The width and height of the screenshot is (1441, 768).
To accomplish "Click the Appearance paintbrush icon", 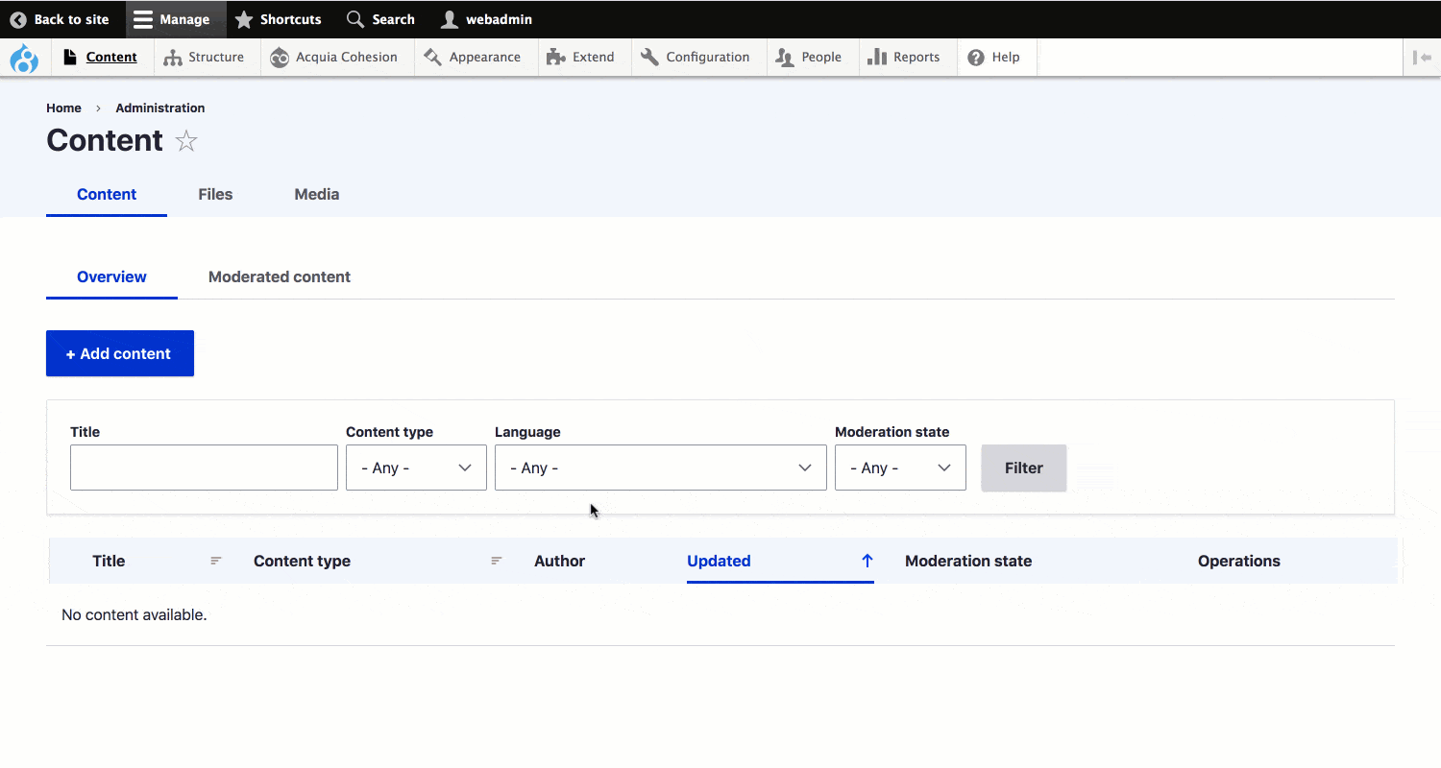I will pos(432,58).
